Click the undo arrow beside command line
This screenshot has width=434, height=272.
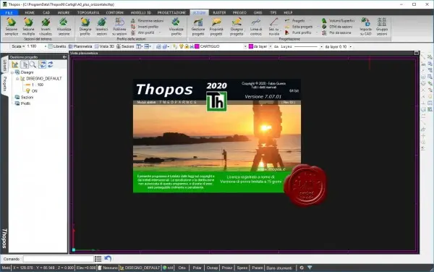tap(108, 259)
